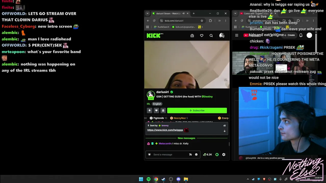Expand the pinned message down arrow
Image resolution: width=326 pixels, height=183 pixels.
click(x=224, y=131)
